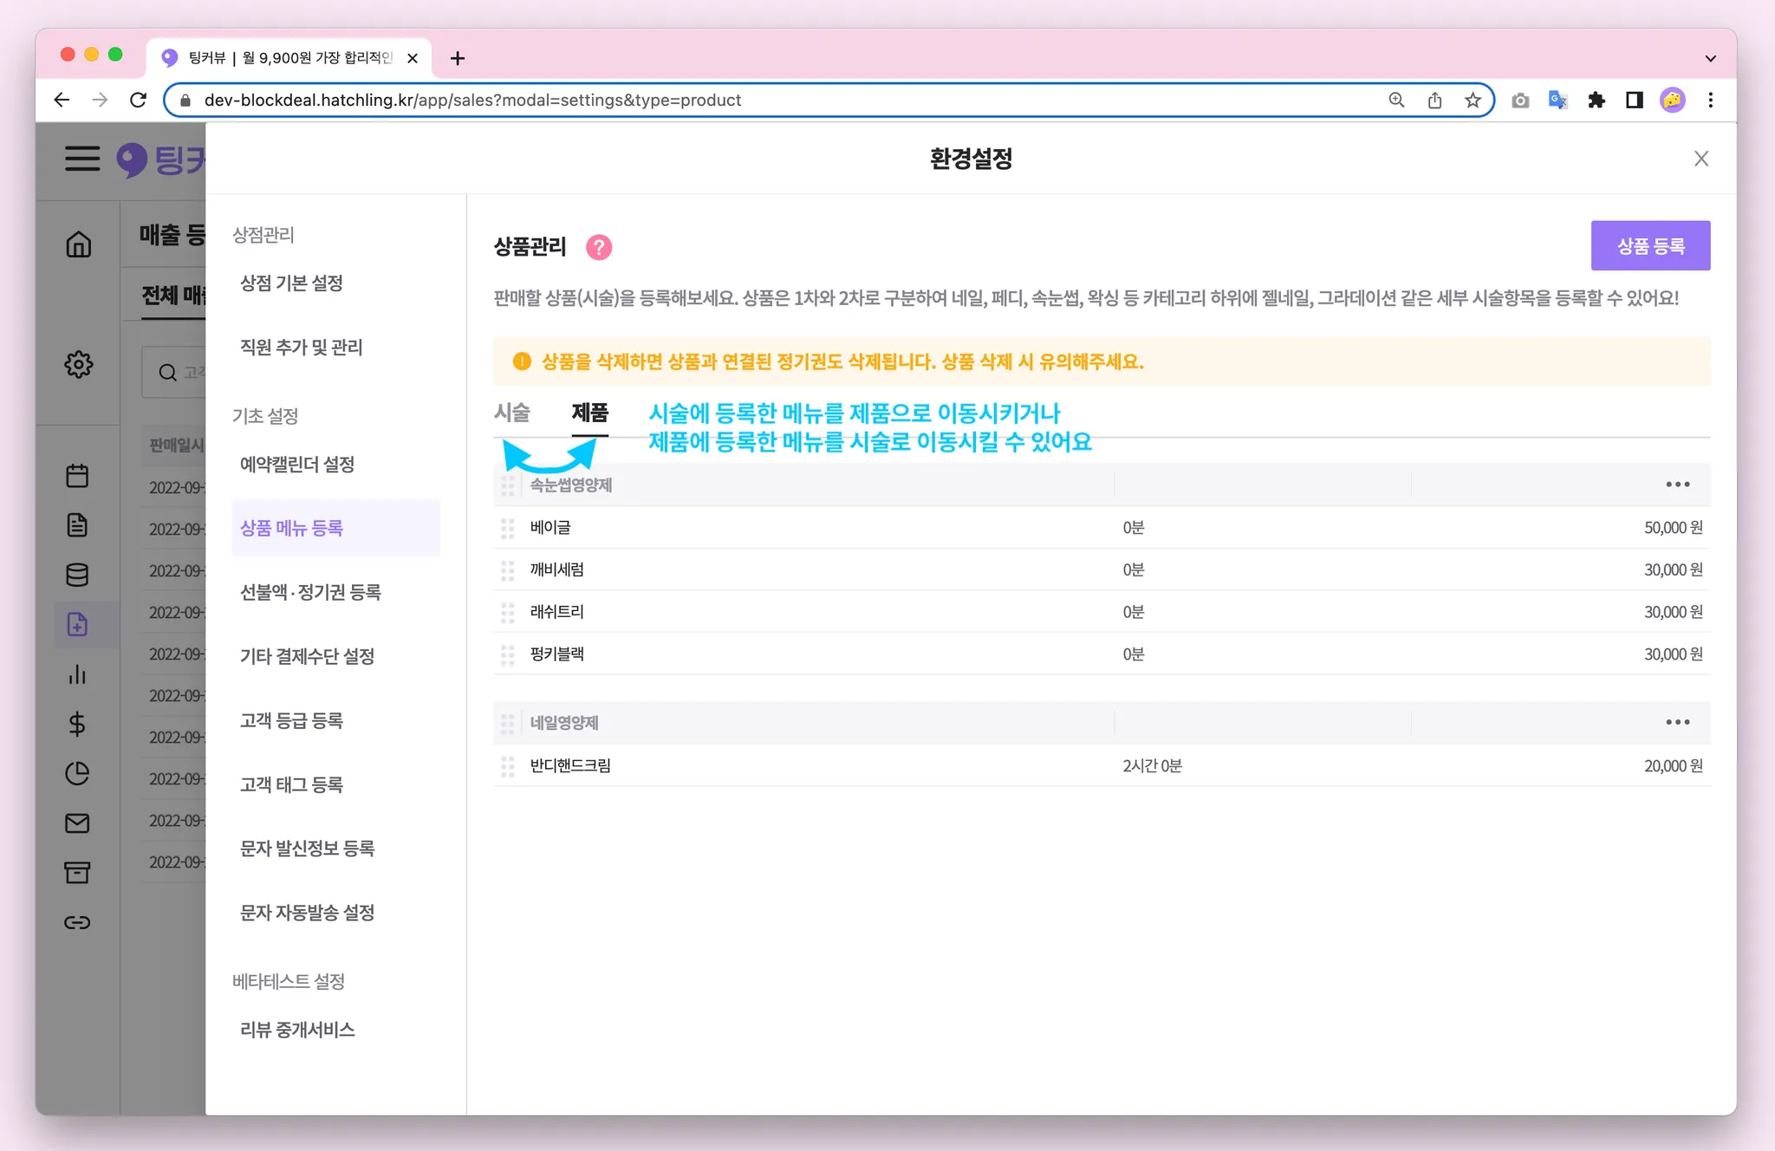Viewport: 1775px width, 1151px height.
Task: Select 선불액·정기권 등록 menu item
Action: tap(310, 592)
